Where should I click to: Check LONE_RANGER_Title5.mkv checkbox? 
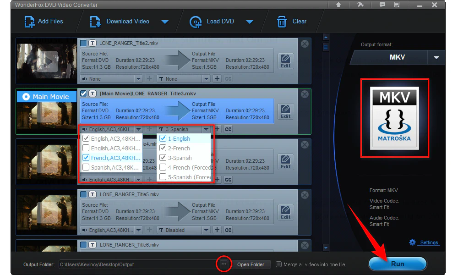(x=83, y=194)
